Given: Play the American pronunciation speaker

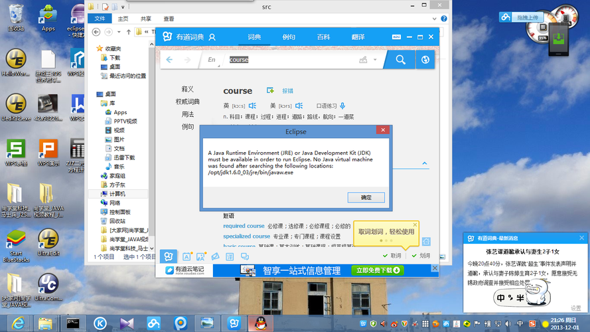Looking at the screenshot, I should coord(299,106).
